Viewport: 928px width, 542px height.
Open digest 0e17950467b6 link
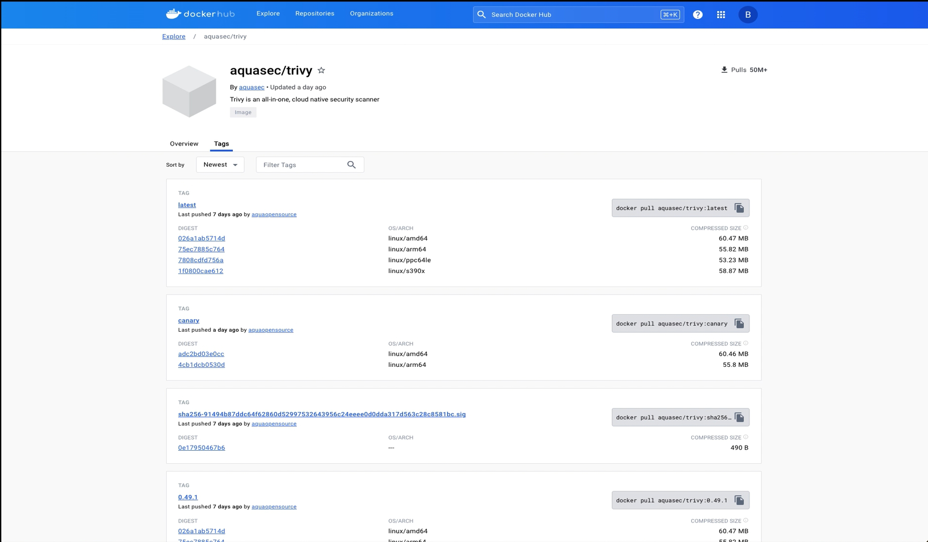click(x=201, y=448)
